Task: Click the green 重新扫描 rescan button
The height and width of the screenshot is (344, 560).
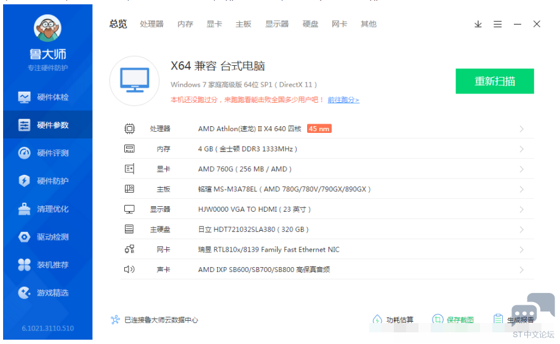Action: coord(495,81)
